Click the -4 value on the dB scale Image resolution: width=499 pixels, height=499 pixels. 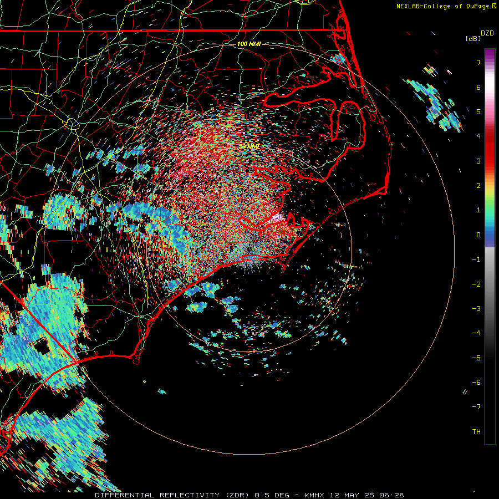tap(476, 333)
